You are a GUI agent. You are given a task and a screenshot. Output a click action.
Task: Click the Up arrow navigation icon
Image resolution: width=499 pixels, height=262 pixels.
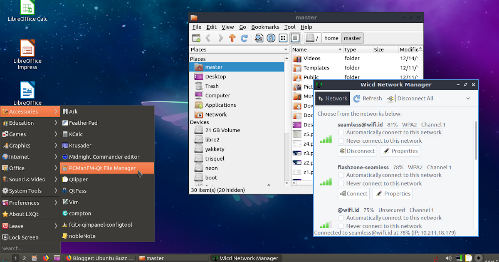[232, 38]
